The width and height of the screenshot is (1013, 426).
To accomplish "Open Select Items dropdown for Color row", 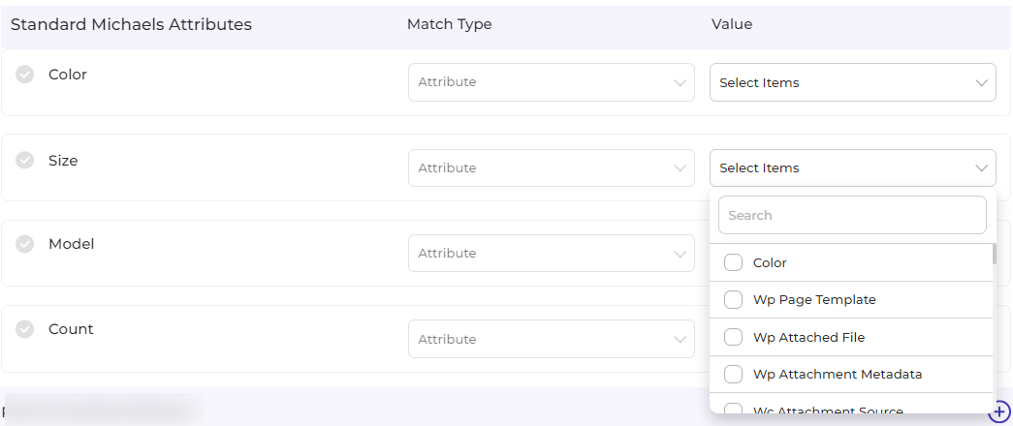I will click(x=852, y=82).
